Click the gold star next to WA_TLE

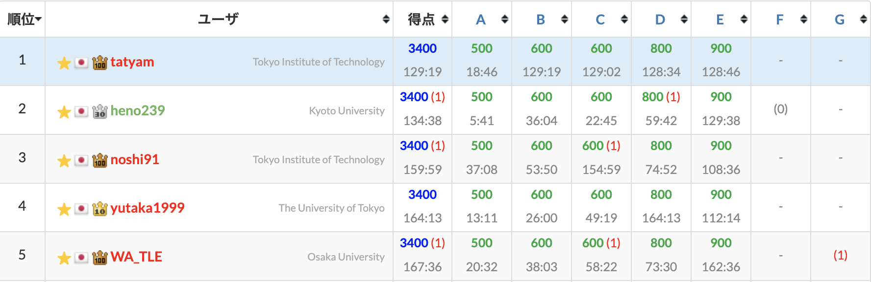[64, 258]
